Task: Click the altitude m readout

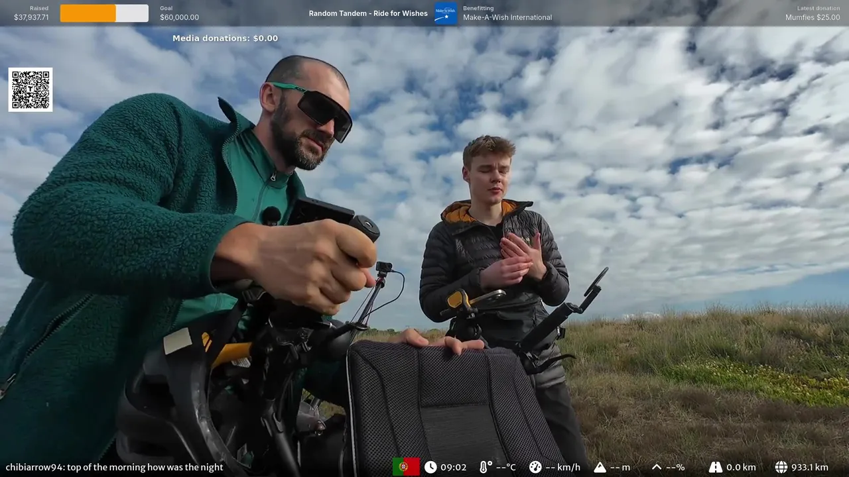Action: (x=620, y=467)
